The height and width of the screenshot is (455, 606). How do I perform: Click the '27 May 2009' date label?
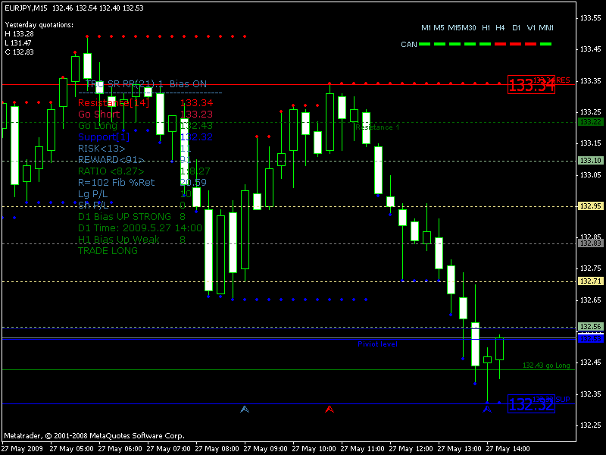click(22, 449)
